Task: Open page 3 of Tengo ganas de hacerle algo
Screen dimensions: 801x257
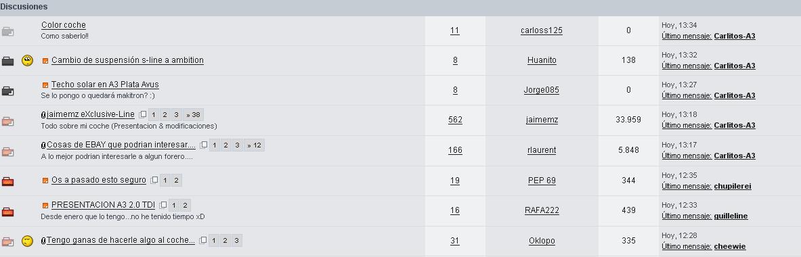Action: click(236, 241)
